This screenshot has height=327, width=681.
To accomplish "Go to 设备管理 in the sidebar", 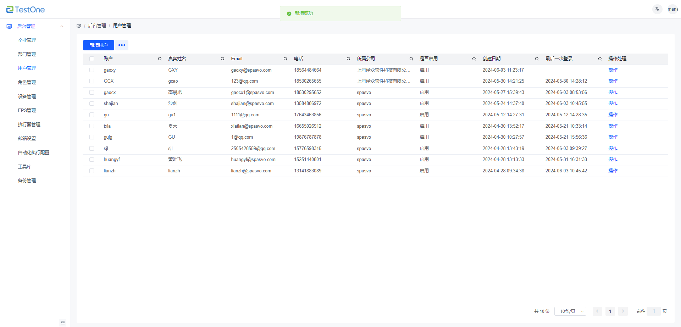I will [27, 96].
